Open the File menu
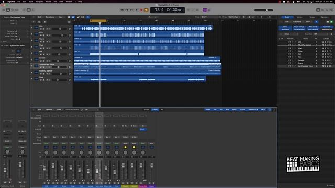Image resolution: width=335 pixels, height=188 pixels. [19, 2]
